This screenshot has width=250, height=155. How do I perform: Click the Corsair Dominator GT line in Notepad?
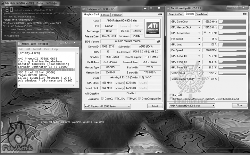43,67
